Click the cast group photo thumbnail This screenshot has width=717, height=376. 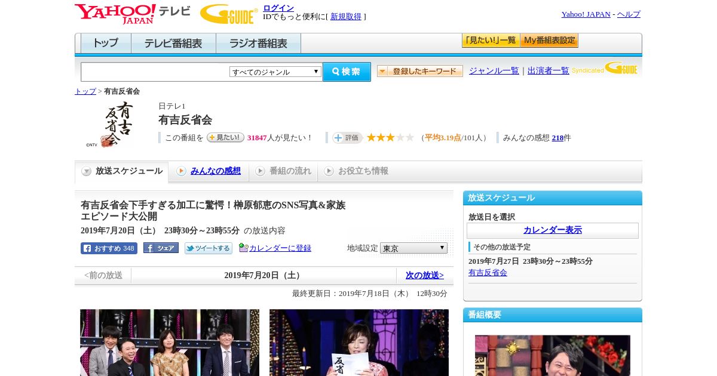pos(170,343)
